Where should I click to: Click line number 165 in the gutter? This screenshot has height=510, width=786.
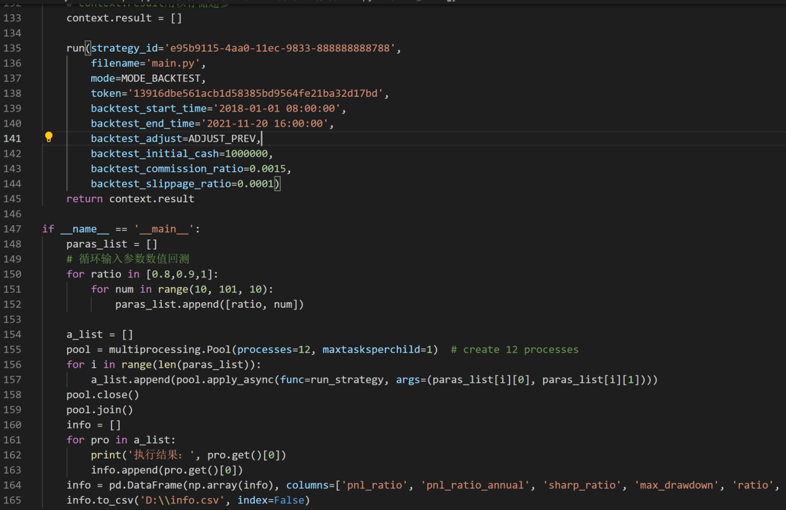(x=12, y=501)
